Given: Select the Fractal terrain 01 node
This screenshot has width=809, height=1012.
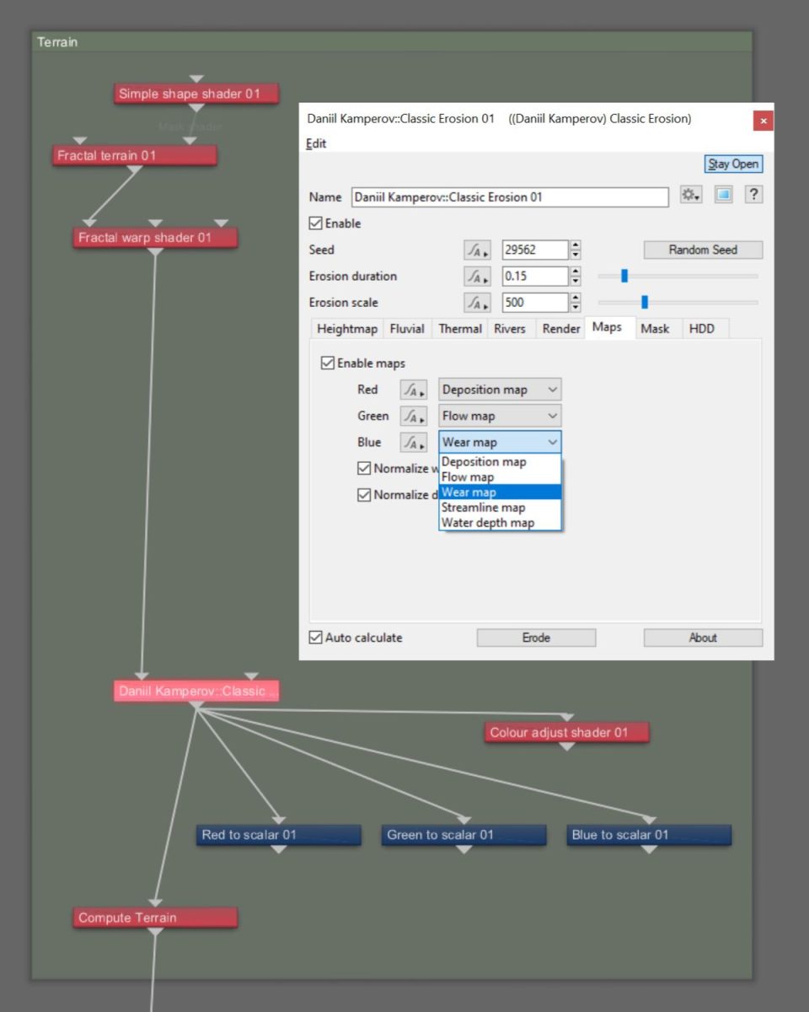Looking at the screenshot, I should pyautogui.click(x=135, y=155).
